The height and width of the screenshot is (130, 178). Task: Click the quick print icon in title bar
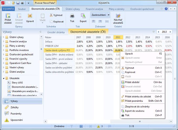point(22,3)
